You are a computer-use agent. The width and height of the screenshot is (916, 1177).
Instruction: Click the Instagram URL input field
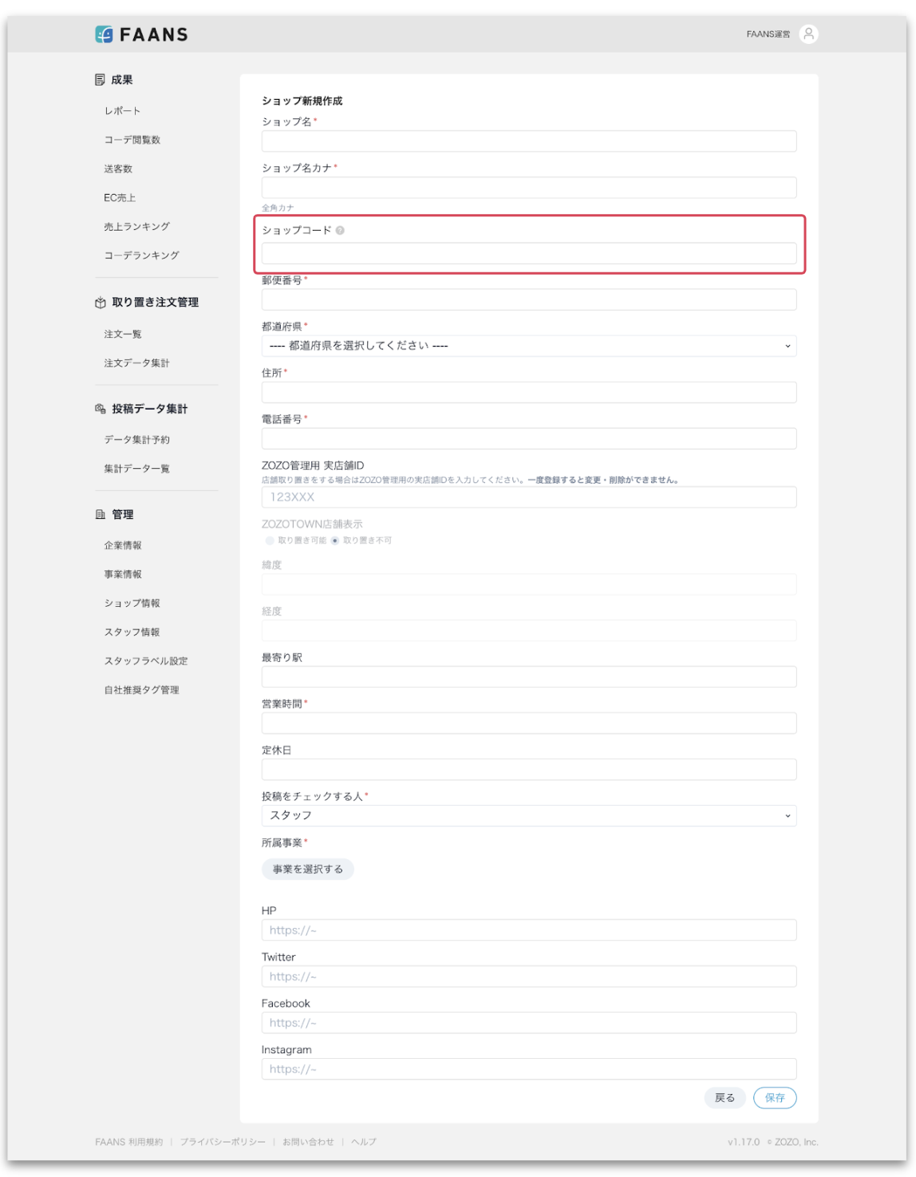[528, 1069]
